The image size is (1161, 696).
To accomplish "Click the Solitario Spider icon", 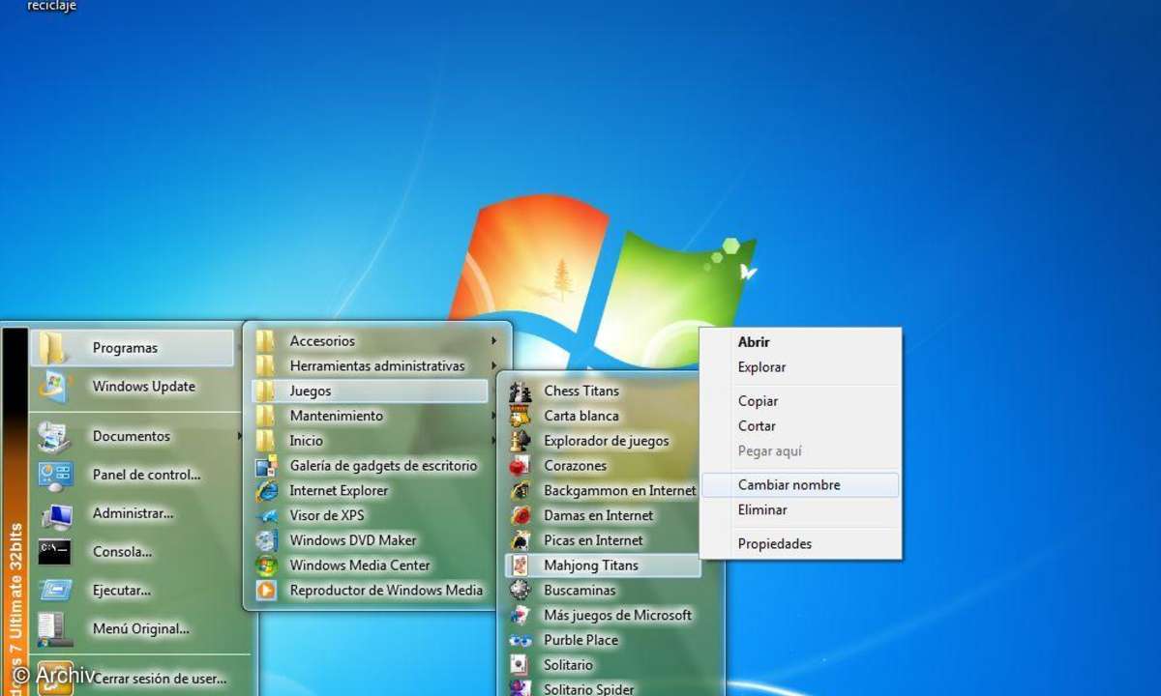I will [x=521, y=688].
